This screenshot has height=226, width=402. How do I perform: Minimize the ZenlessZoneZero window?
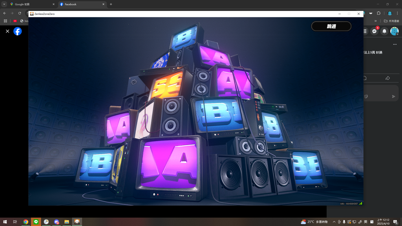pos(340,14)
